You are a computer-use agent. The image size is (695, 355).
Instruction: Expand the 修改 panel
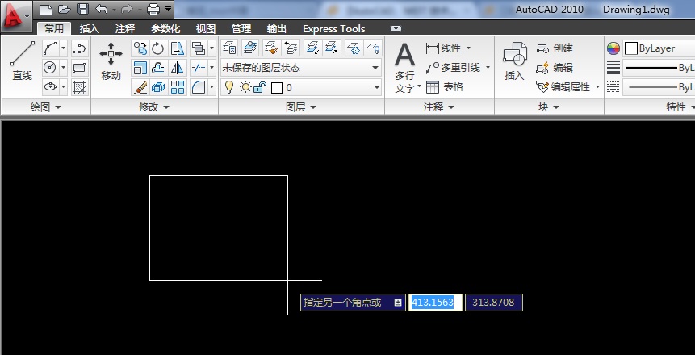154,106
